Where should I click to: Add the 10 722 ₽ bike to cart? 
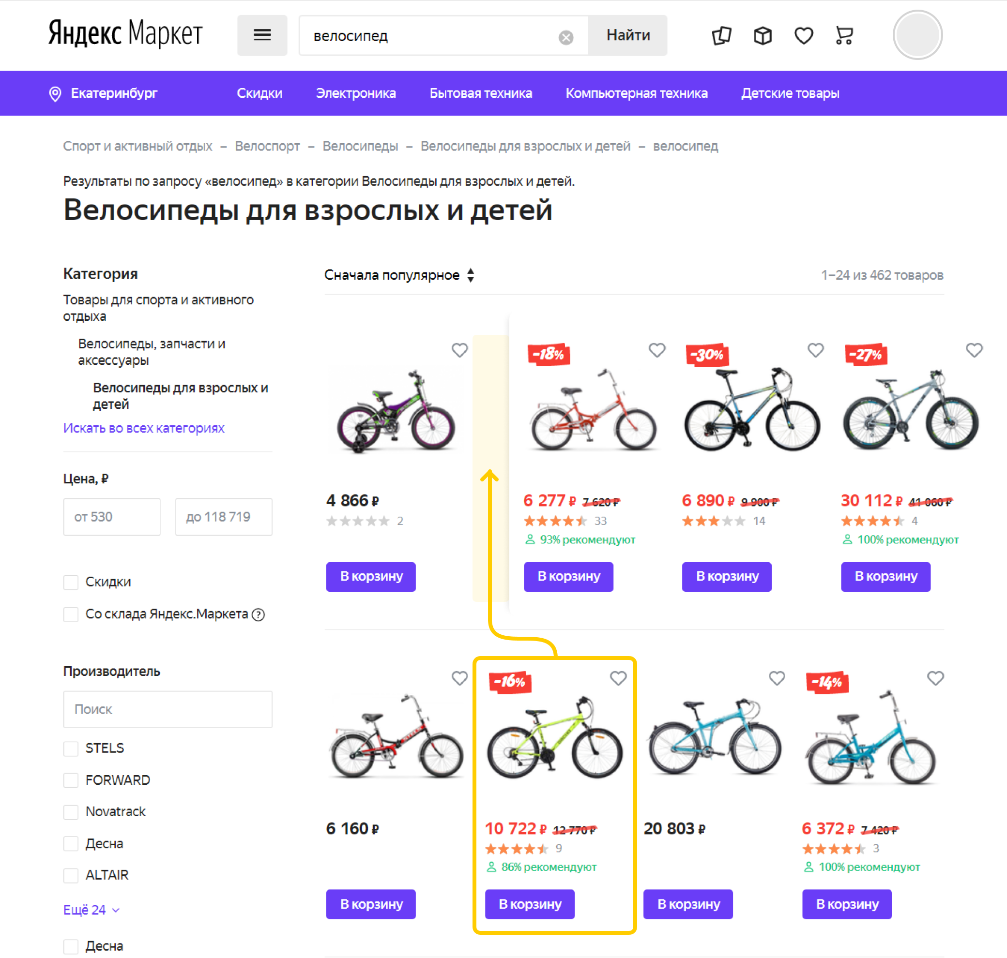tap(529, 904)
